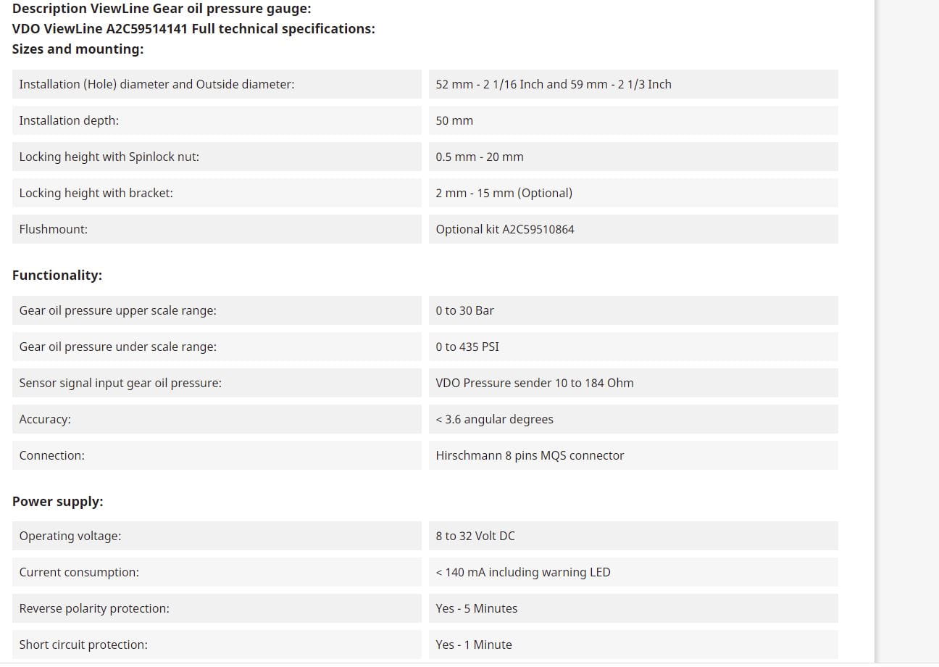The width and height of the screenshot is (939, 667).
Task: Click the "< 140 mA including warning LED" value
Action: (523, 572)
